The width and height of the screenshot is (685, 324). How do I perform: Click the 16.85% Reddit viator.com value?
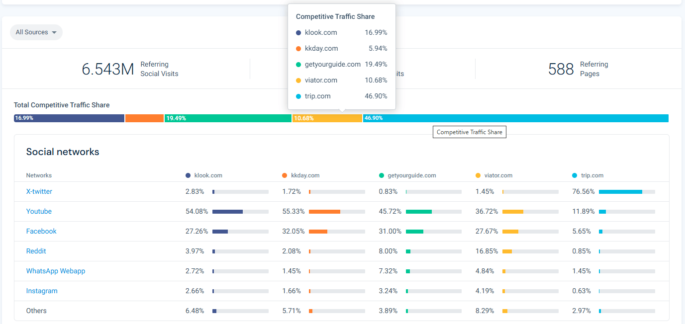tap(487, 251)
